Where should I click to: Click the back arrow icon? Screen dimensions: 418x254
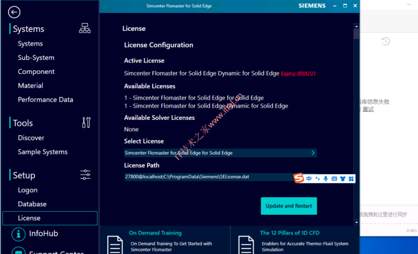[15, 12]
